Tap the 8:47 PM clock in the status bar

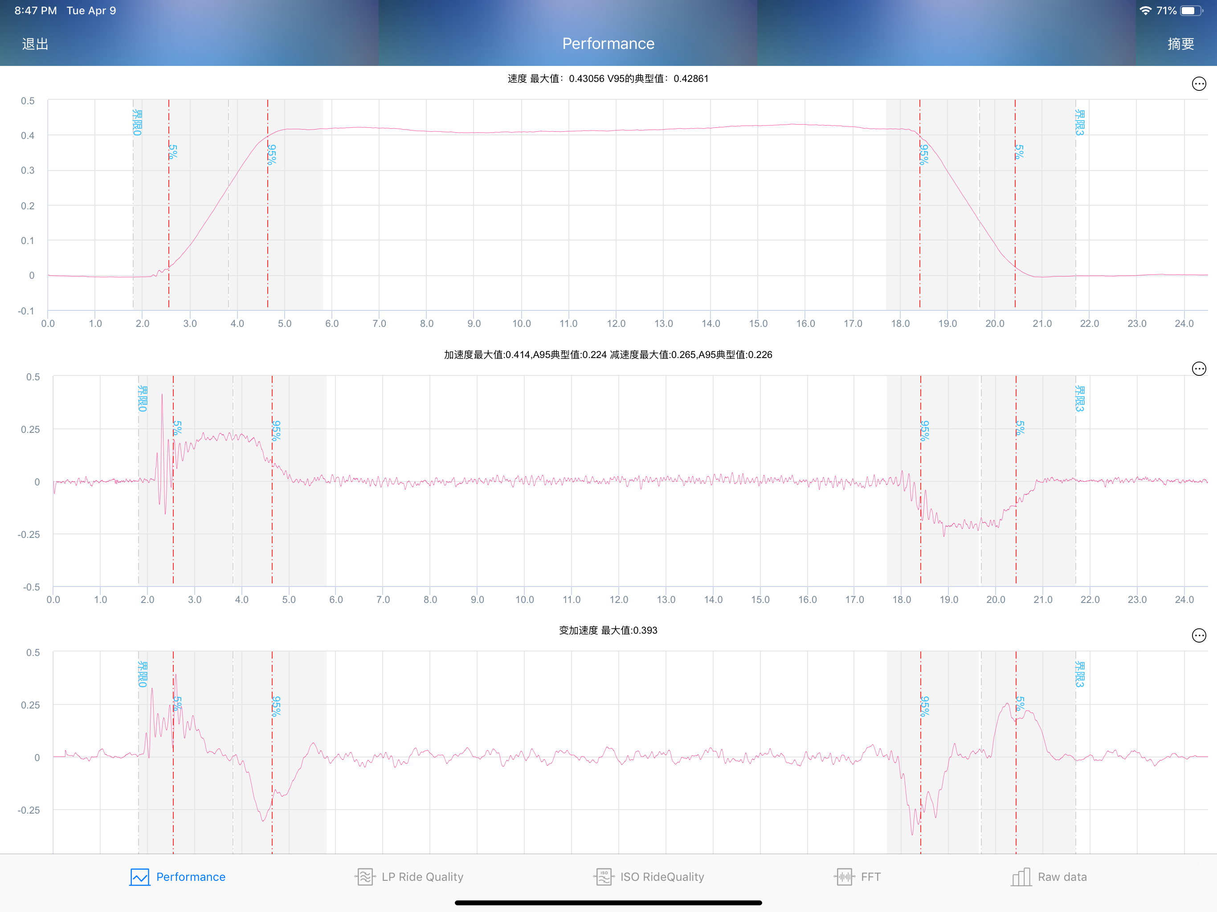[36, 10]
